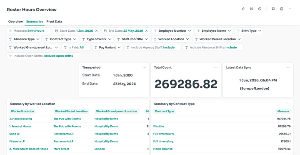Click the 107014.76 measure value

284,119
